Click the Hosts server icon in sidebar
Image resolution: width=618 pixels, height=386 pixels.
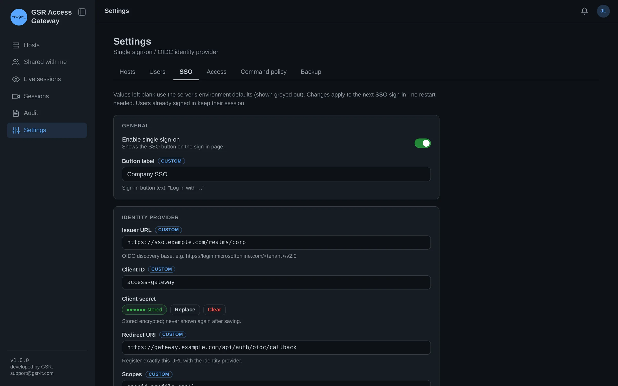pos(16,45)
